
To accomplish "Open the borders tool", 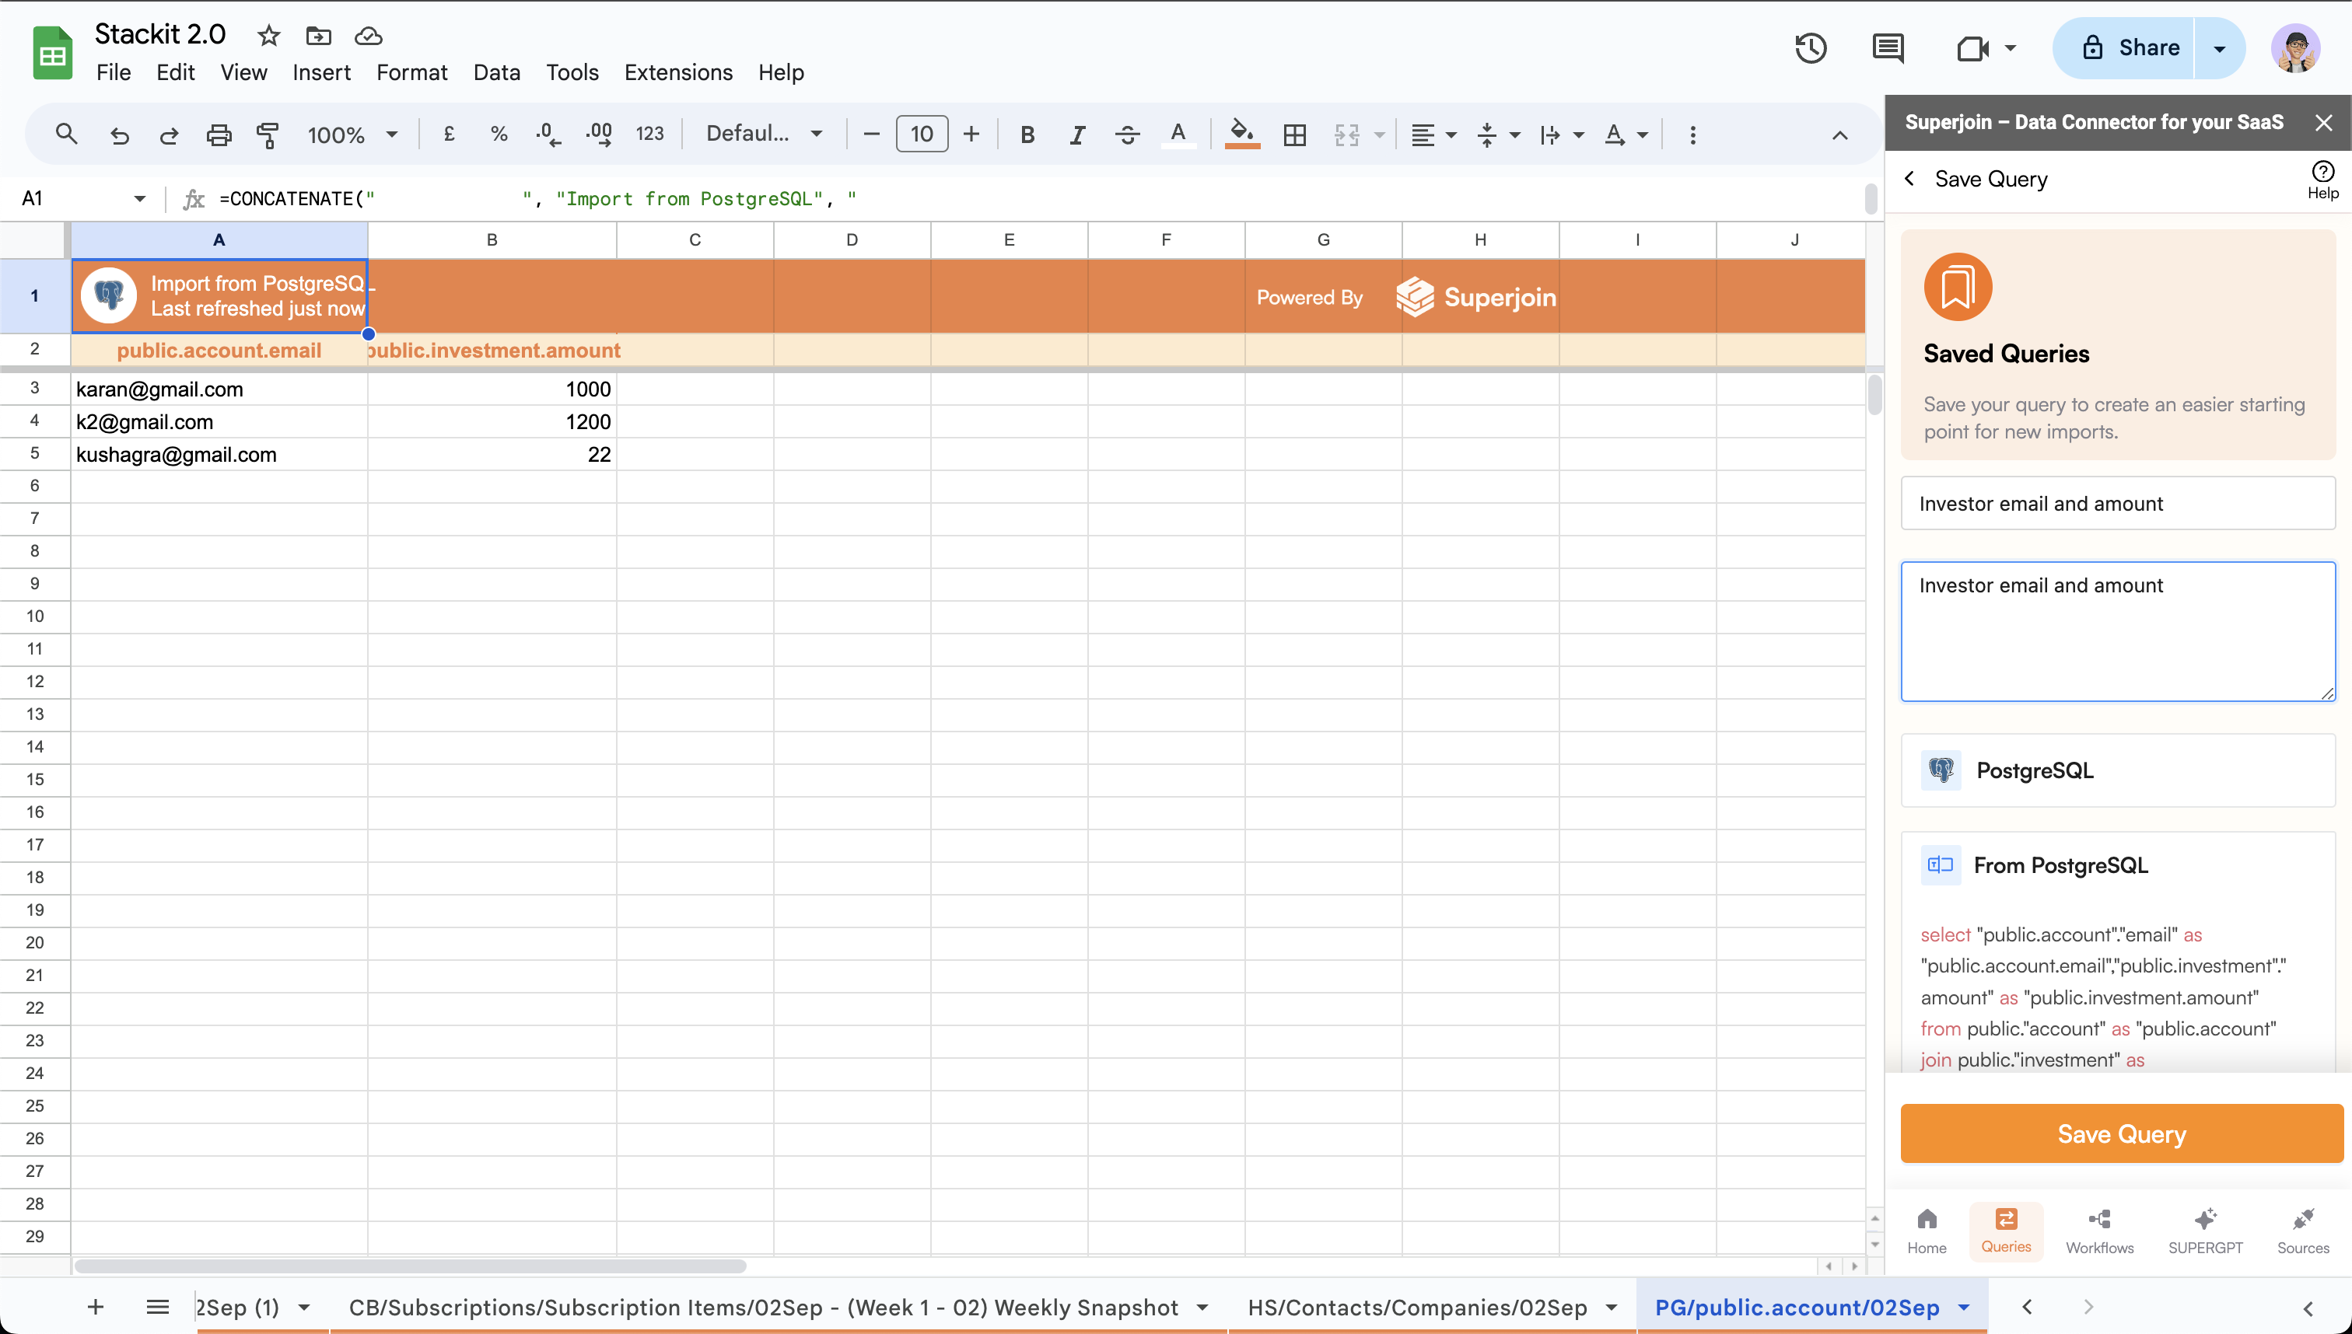I will (1294, 134).
